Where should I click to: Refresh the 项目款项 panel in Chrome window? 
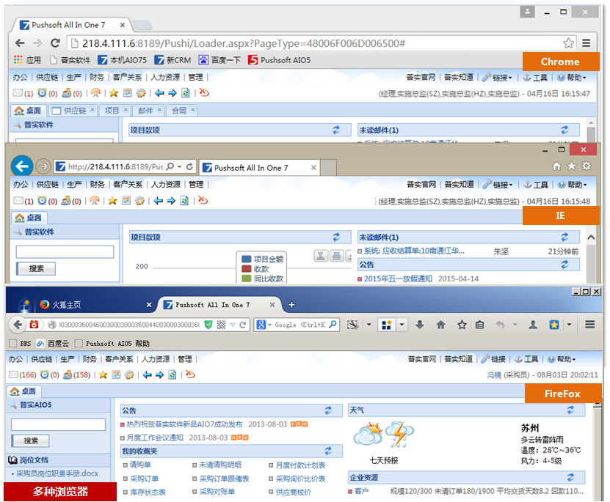point(336,130)
